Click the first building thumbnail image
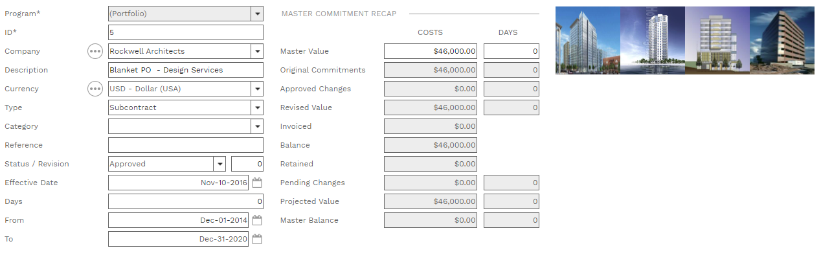 587,40
